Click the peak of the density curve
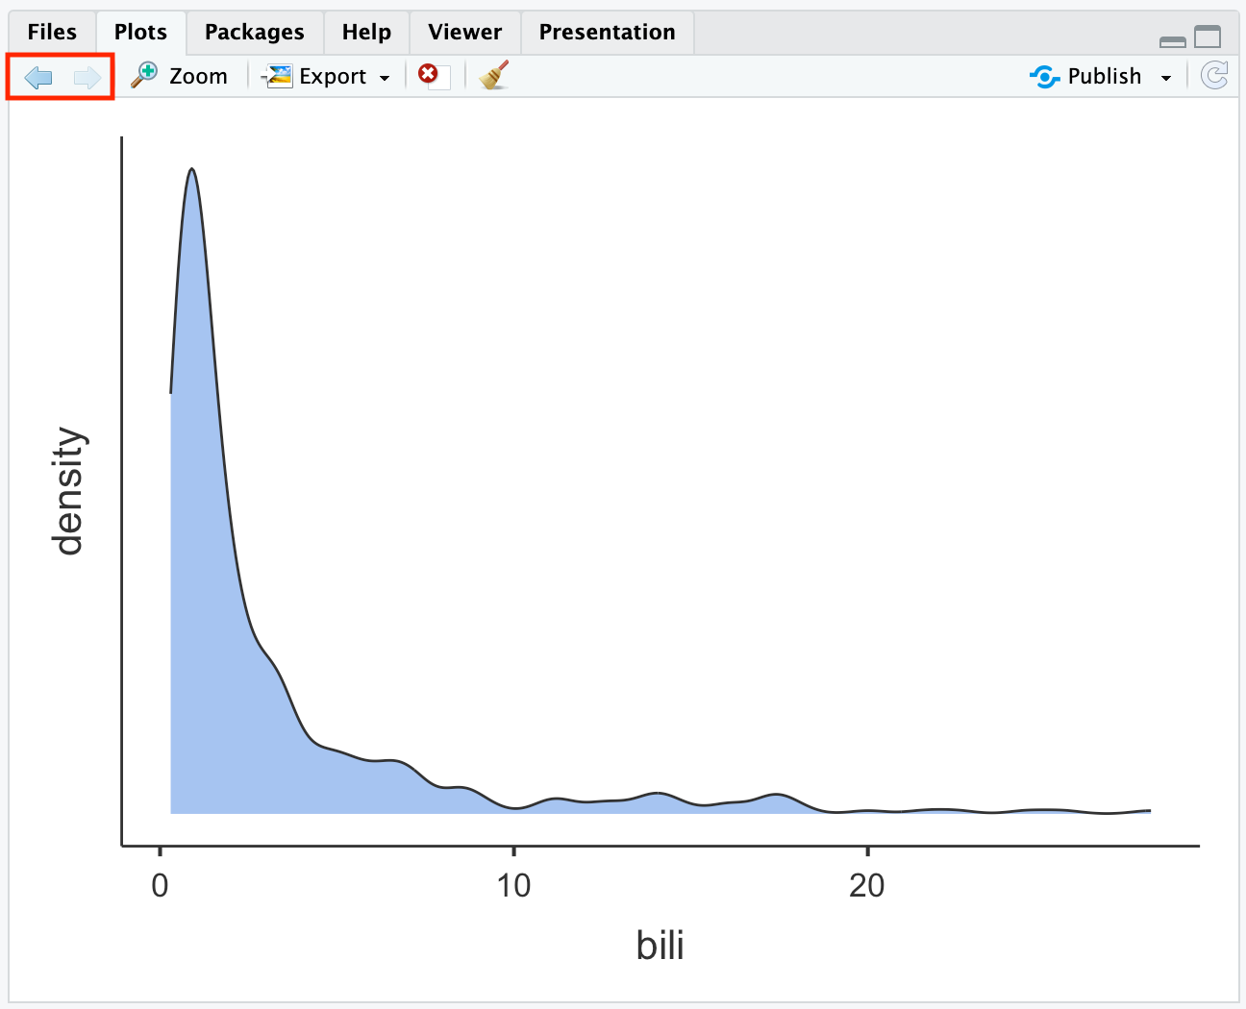This screenshot has height=1009, width=1246. pyautogui.click(x=192, y=169)
